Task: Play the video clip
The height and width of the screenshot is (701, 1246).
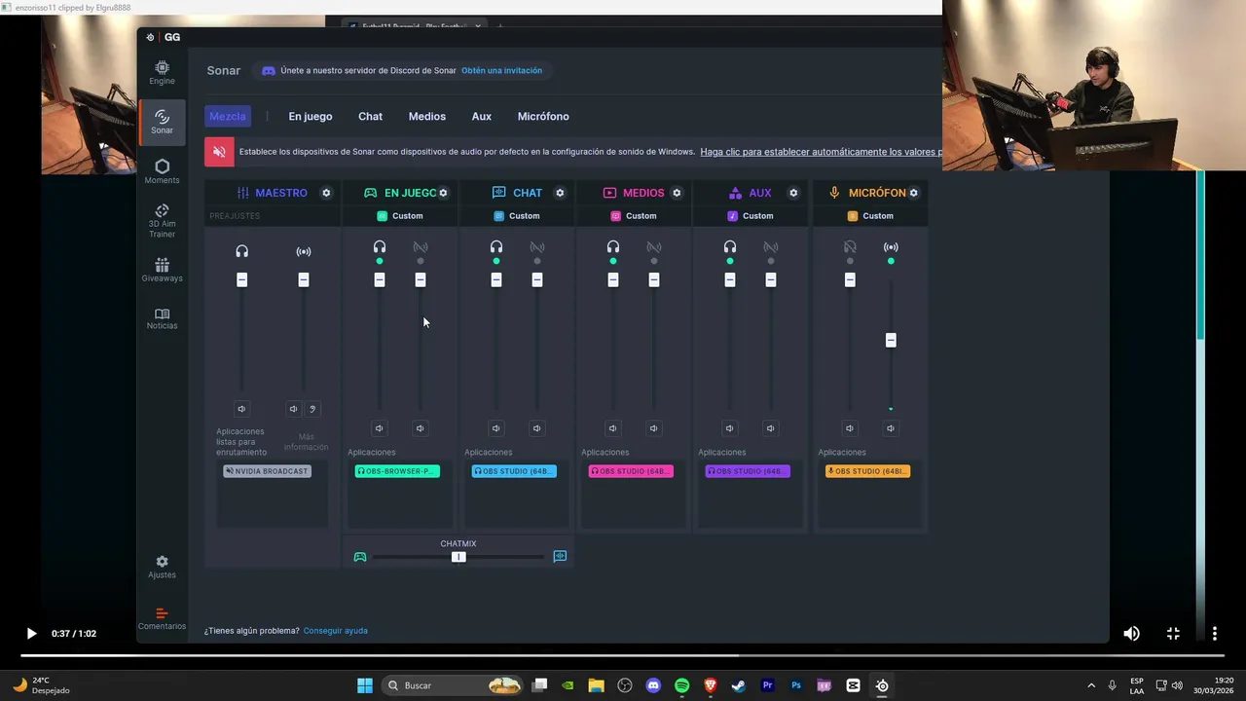Action: click(x=31, y=634)
